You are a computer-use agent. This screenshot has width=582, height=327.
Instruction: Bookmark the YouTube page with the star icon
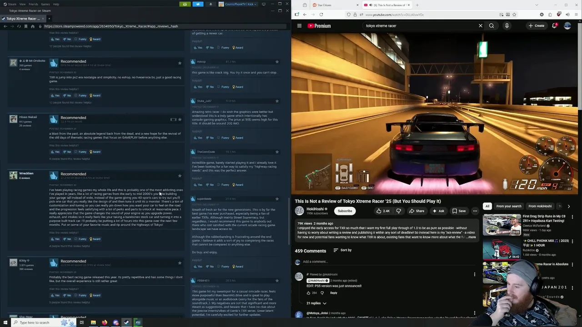[x=514, y=15]
